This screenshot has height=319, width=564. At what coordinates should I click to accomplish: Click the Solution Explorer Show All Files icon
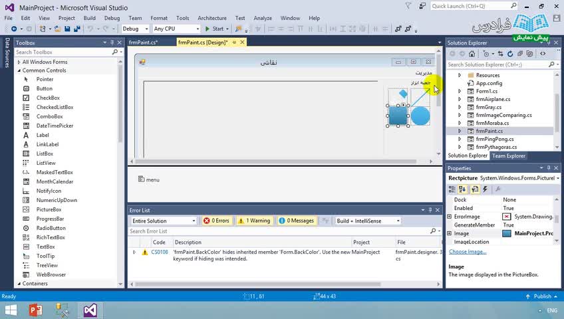coord(529,54)
